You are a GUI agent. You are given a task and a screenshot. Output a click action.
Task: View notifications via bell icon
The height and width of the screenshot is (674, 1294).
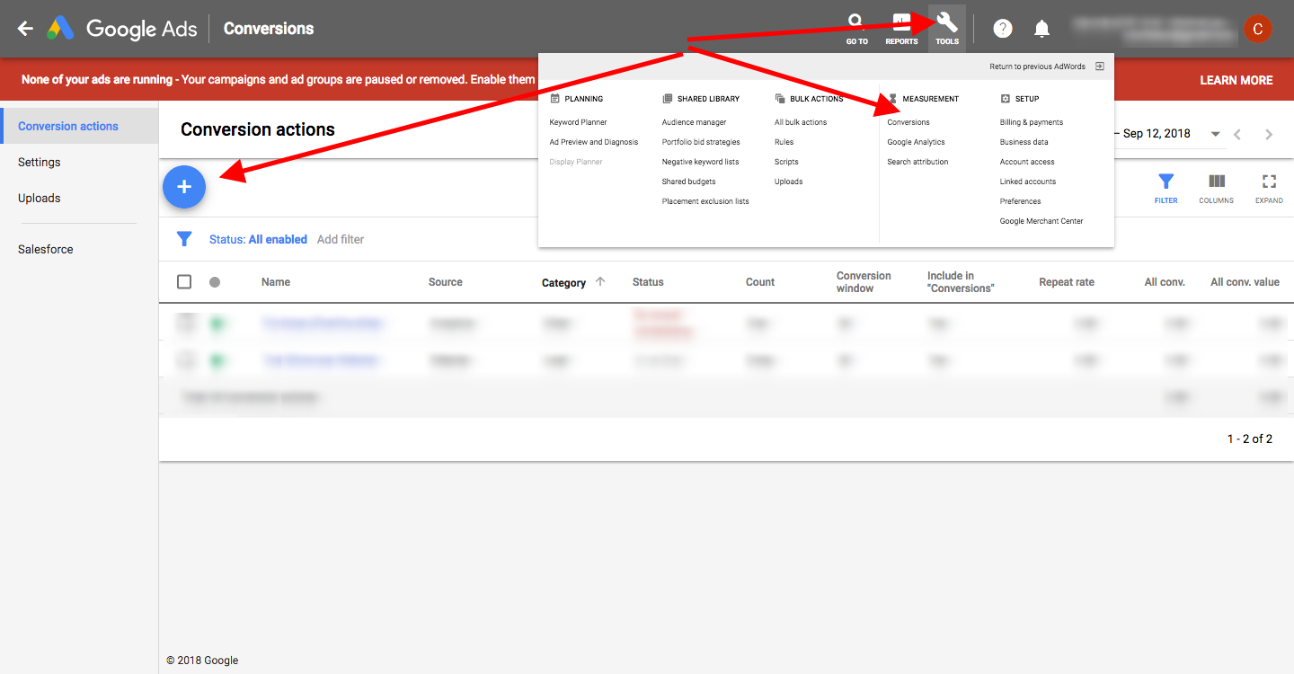(1041, 28)
